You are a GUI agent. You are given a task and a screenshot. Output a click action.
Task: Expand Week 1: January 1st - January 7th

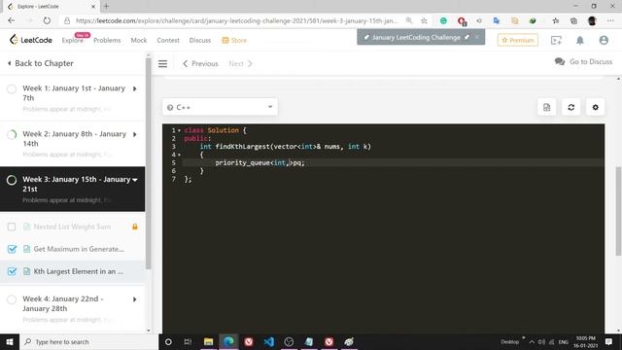[x=135, y=88]
